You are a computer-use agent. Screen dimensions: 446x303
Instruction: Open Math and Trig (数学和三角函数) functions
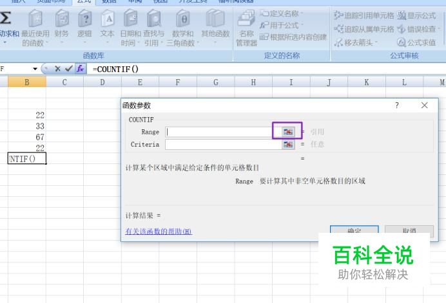click(x=183, y=28)
